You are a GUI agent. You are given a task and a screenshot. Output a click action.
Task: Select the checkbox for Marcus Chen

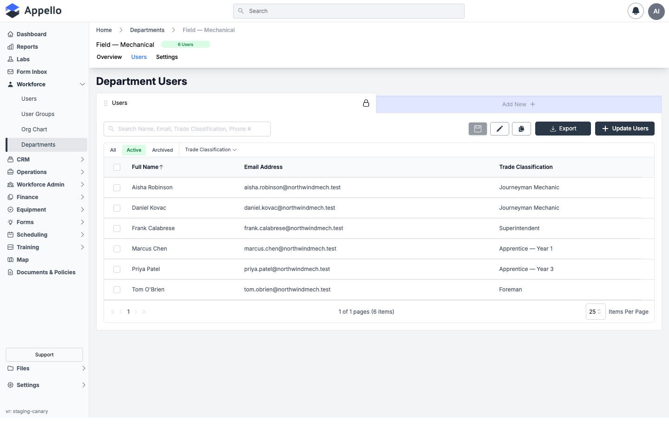(x=117, y=249)
